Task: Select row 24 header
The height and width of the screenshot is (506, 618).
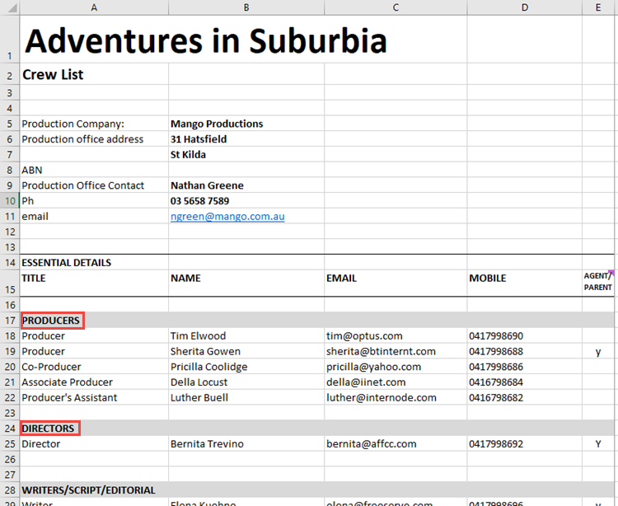Action: (x=9, y=429)
